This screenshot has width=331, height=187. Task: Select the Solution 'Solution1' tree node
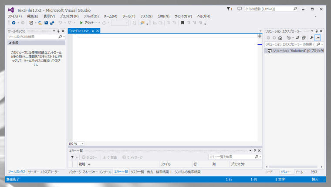coord(294,51)
